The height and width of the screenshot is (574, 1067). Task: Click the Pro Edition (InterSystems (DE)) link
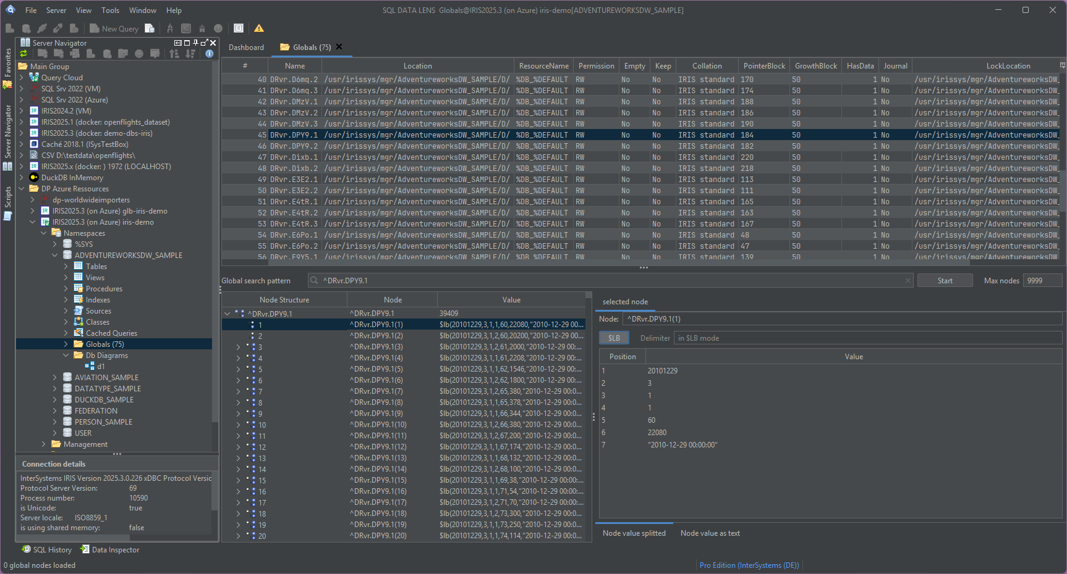(749, 565)
